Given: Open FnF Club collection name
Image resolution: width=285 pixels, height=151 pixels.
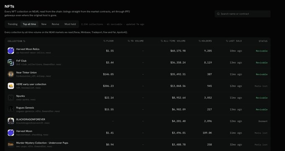Looking at the screenshot, I should [21, 61].
